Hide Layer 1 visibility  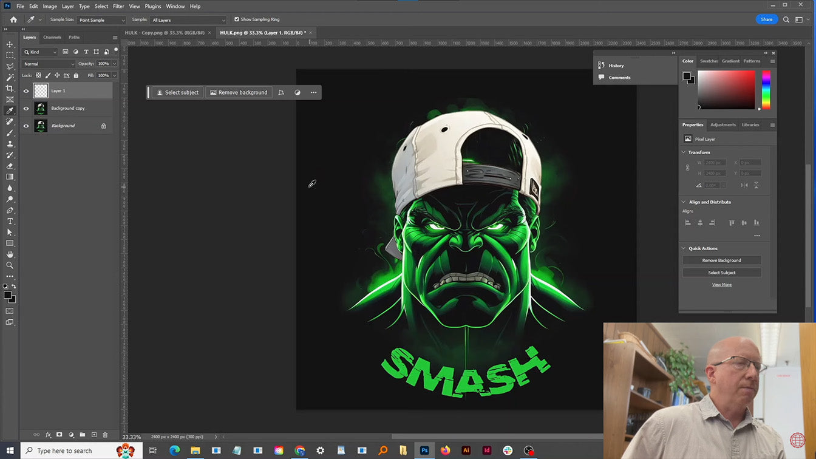point(26,91)
